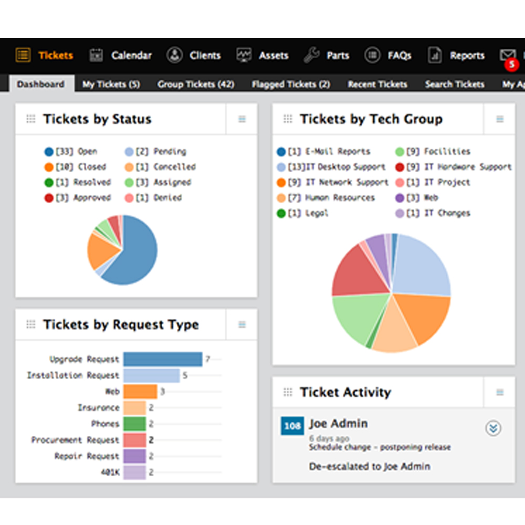Click the Clients person icon
The height and width of the screenshot is (525, 525).
pyautogui.click(x=174, y=55)
